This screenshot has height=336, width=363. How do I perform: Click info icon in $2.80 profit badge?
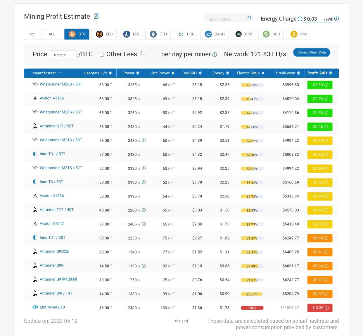(326, 85)
